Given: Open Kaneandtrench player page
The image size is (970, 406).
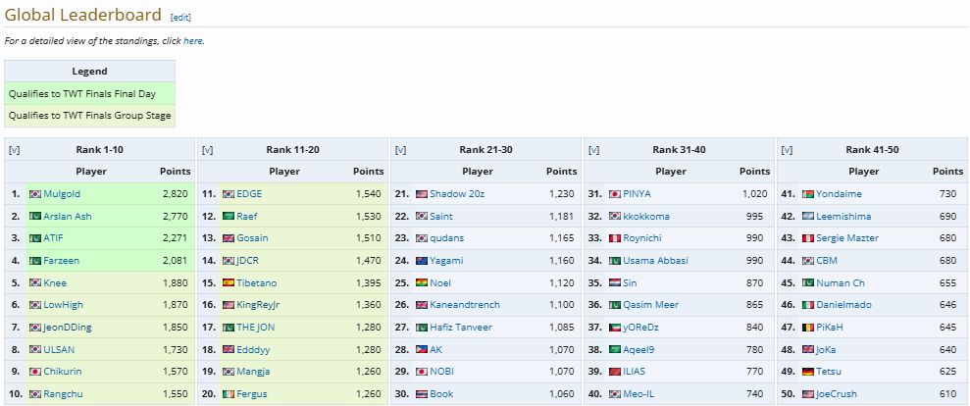Looking at the screenshot, I should point(465,305).
